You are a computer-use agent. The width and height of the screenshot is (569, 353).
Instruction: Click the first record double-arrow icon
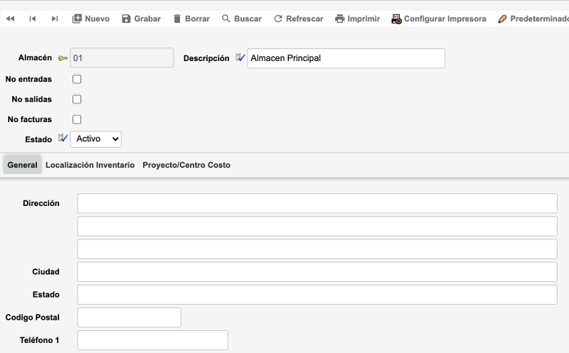point(10,18)
